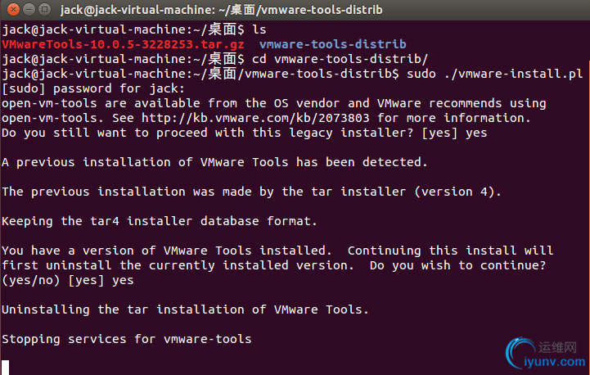Click the 'legacy installer? [yes] yes' prompt
Viewport: 590px width, 375px height.
[x=388, y=133]
